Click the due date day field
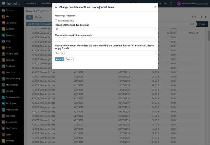Screen dimensions: 210x145 click(105, 29)
